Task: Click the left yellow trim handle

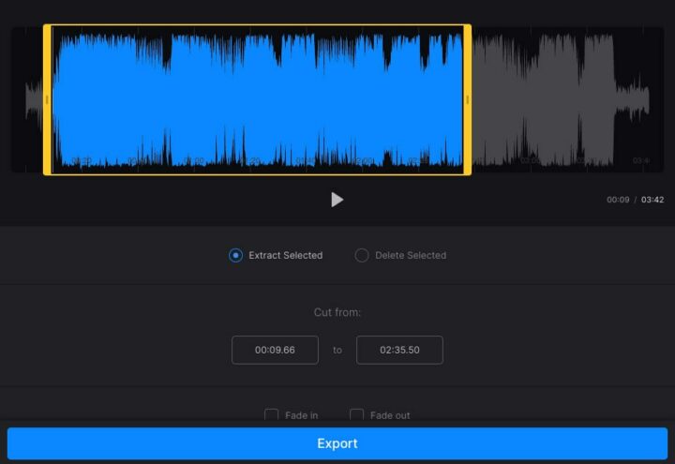Action: pyautogui.click(x=47, y=99)
